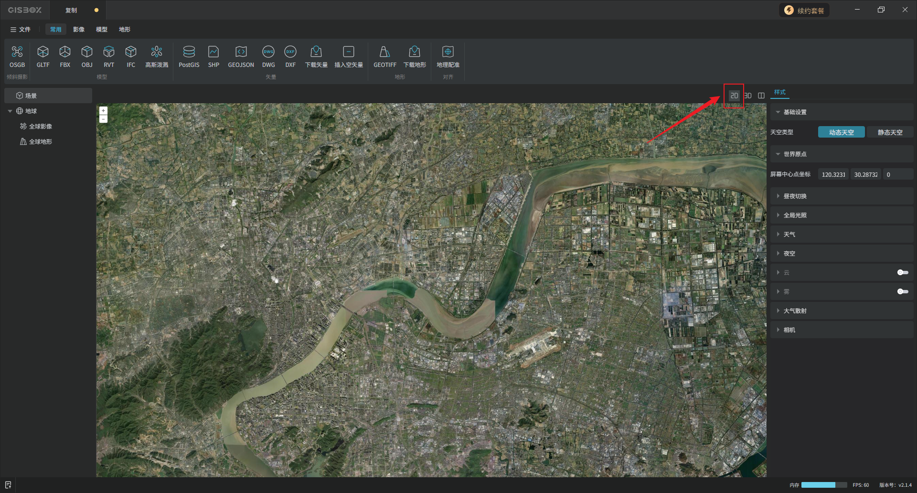
Task: Choose the DWG import icon
Action: pyautogui.click(x=268, y=52)
